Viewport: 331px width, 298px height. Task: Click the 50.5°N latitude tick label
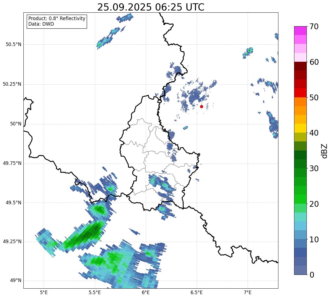pyautogui.click(x=13, y=44)
